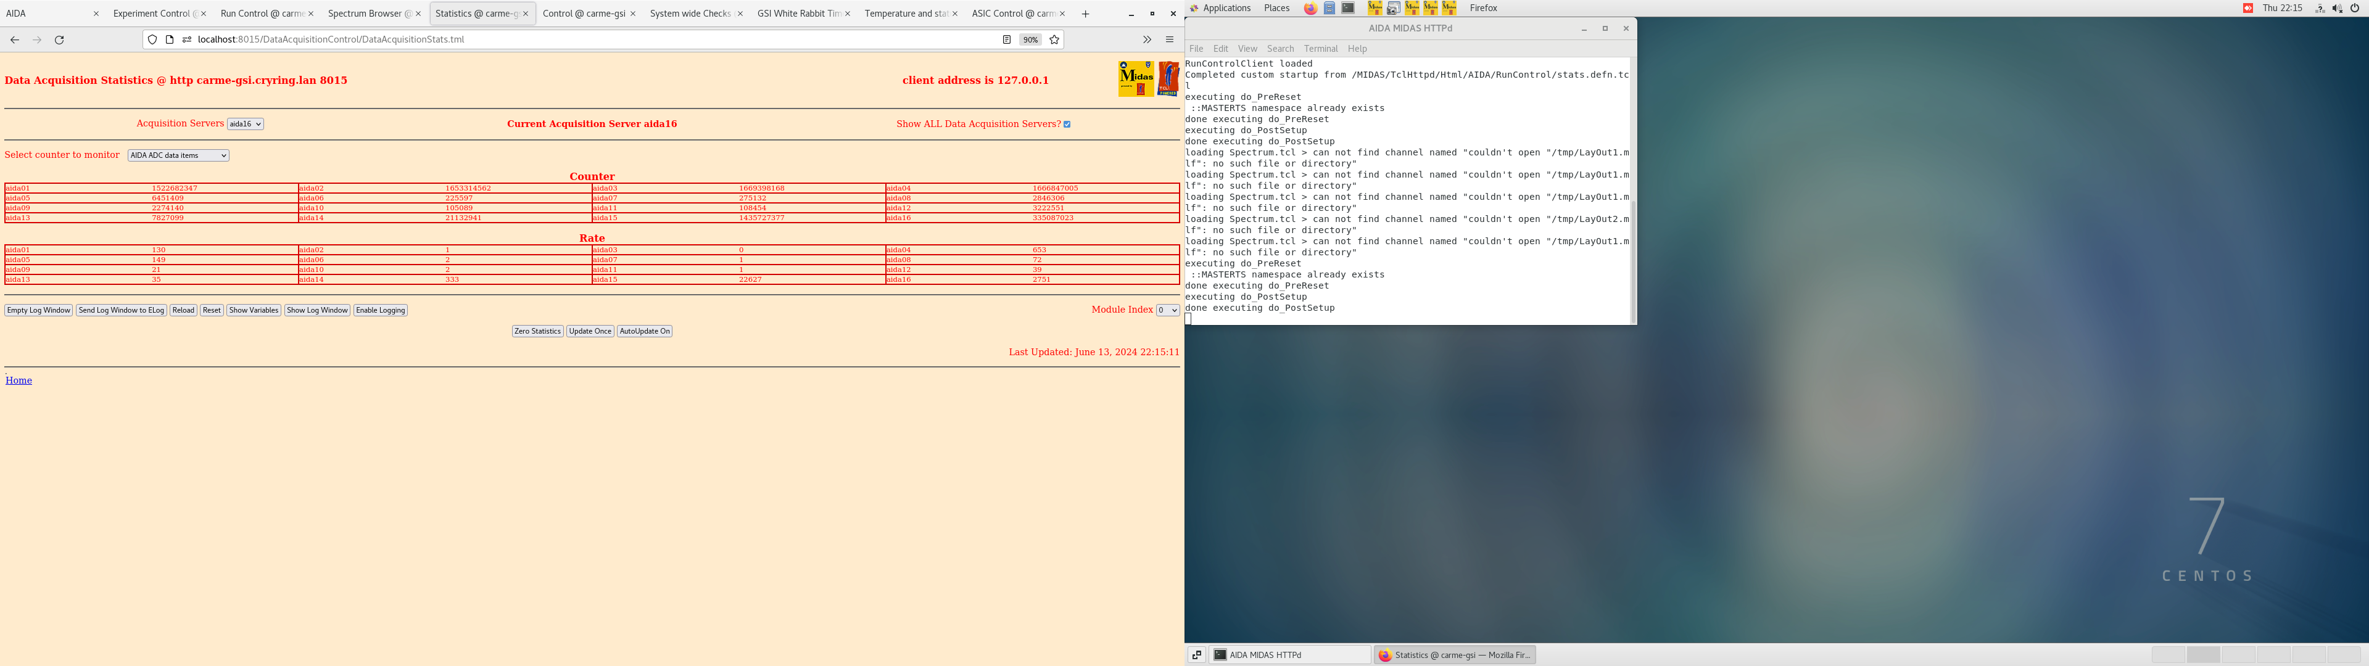Screen dimensions: 2369x666
Task: Bookmark this page with the star icon
Action: click(x=1054, y=39)
